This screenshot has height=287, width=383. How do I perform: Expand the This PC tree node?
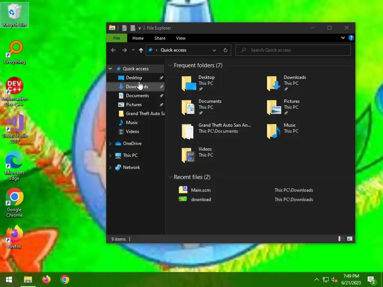(110, 155)
